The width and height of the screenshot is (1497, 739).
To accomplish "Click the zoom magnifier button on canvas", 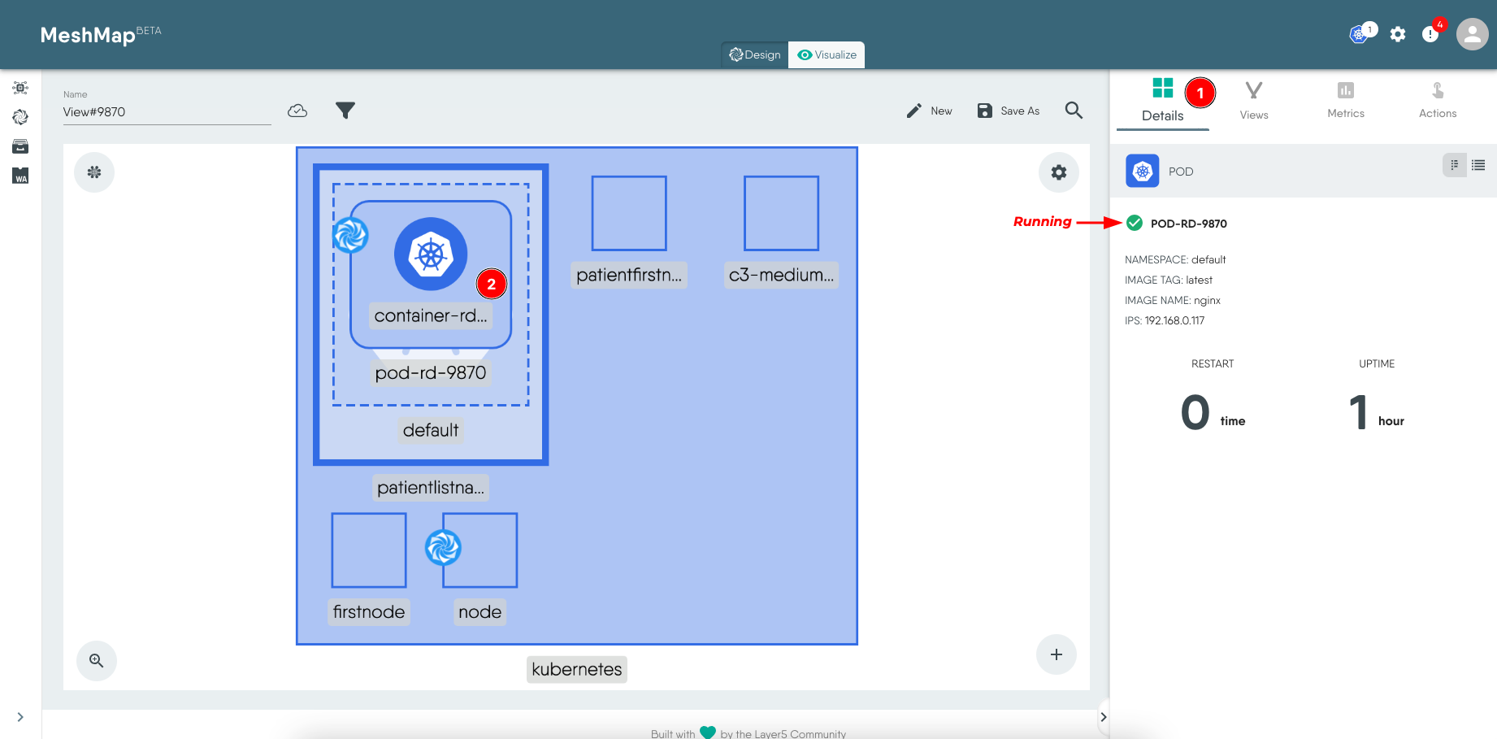I will [97, 660].
